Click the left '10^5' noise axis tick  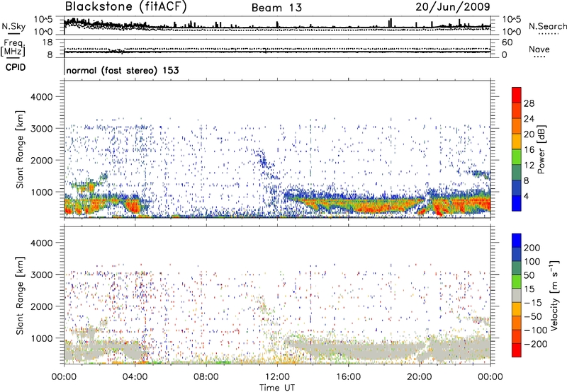tap(43, 20)
